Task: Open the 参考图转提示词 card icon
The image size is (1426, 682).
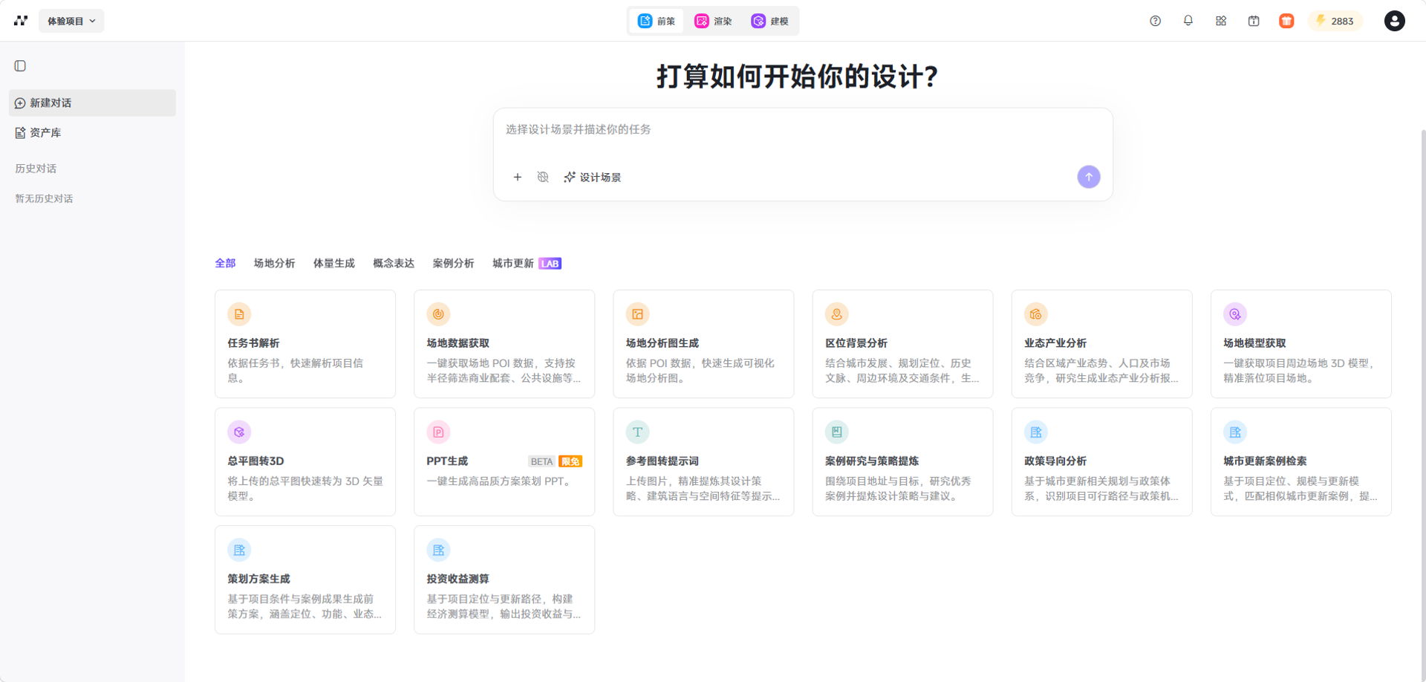Action: 637,432
